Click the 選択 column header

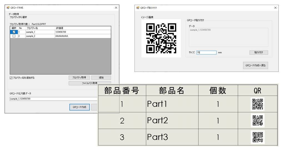(14, 28)
